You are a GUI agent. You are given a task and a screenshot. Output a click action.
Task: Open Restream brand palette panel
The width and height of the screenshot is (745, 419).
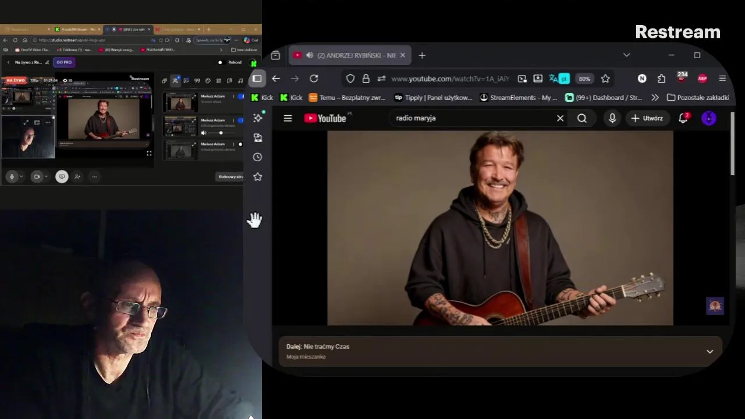pyautogui.click(x=208, y=80)
